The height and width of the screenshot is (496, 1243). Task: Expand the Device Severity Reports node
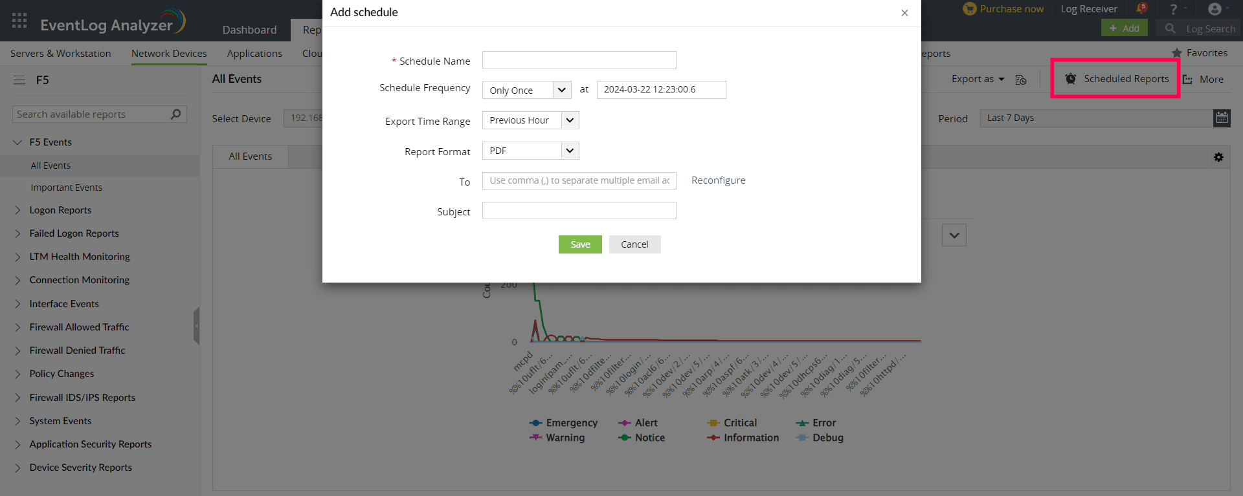[x=17, y=468]
